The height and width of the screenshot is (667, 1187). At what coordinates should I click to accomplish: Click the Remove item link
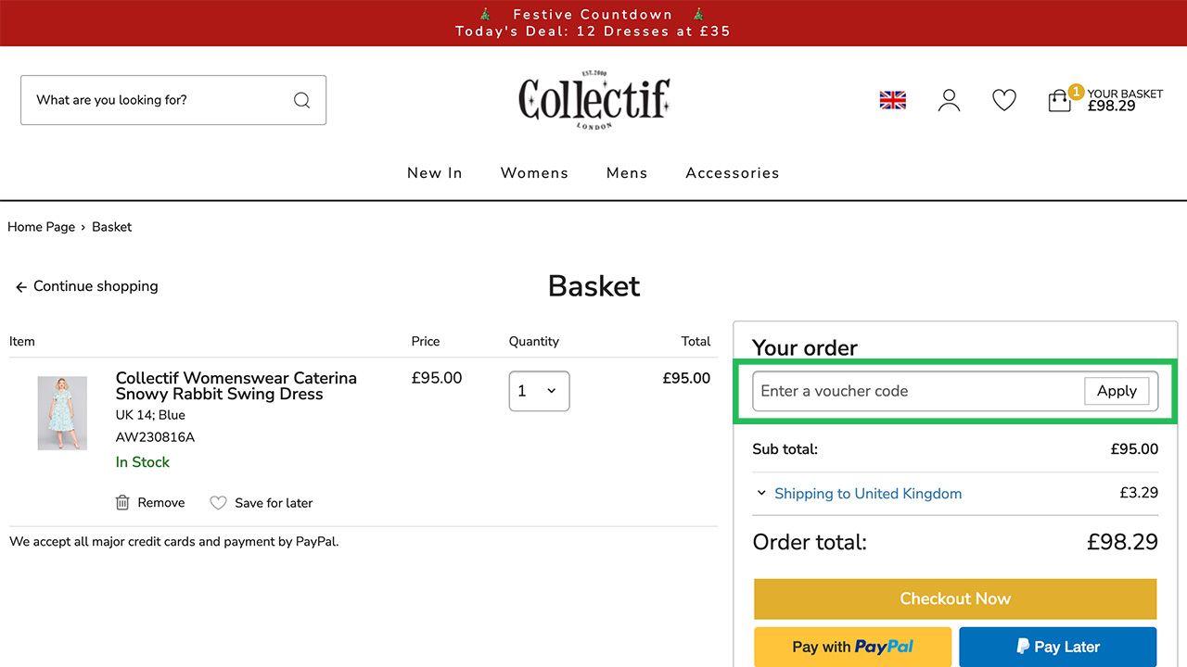pos(161,502)
